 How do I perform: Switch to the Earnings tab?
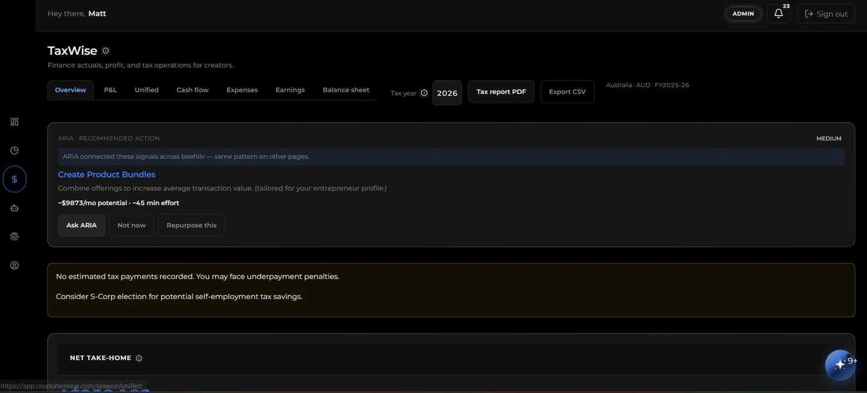click(290, 90)
